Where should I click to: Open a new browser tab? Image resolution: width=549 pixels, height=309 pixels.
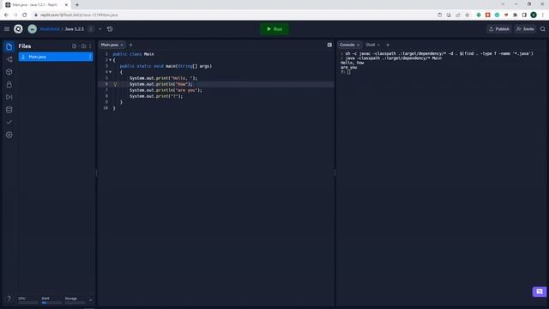[77, 5]
